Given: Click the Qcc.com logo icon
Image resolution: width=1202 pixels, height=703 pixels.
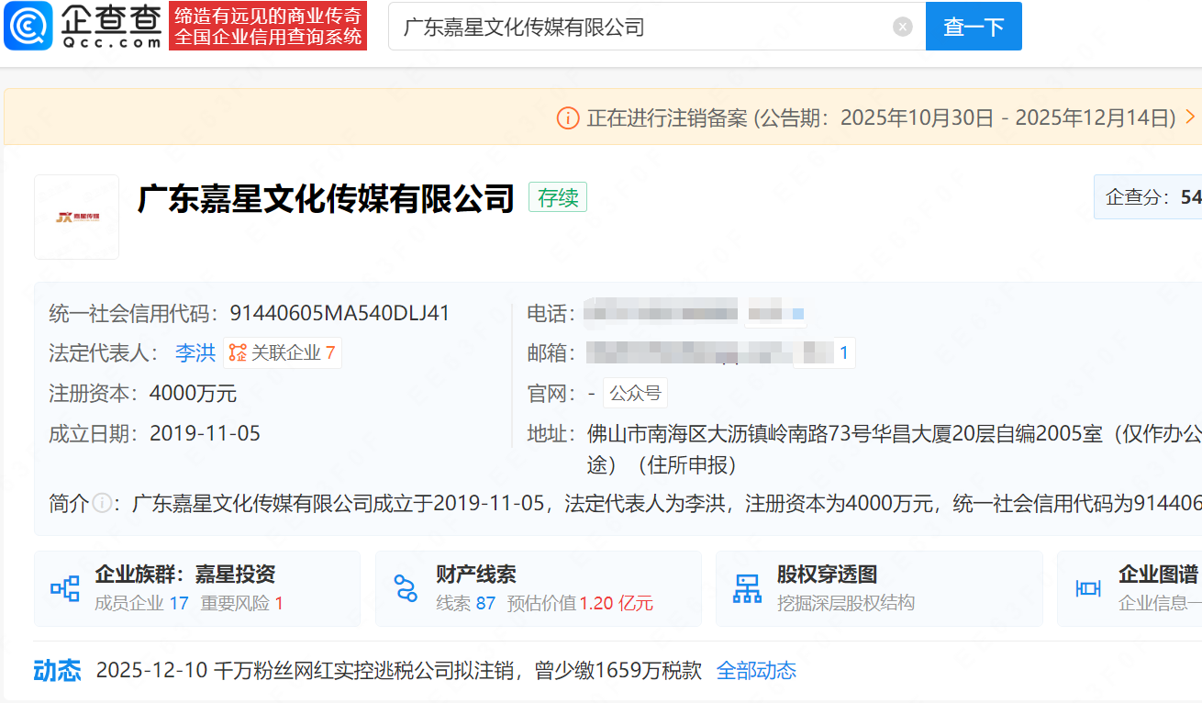Looking at the screenshot, I should (28, 26).
